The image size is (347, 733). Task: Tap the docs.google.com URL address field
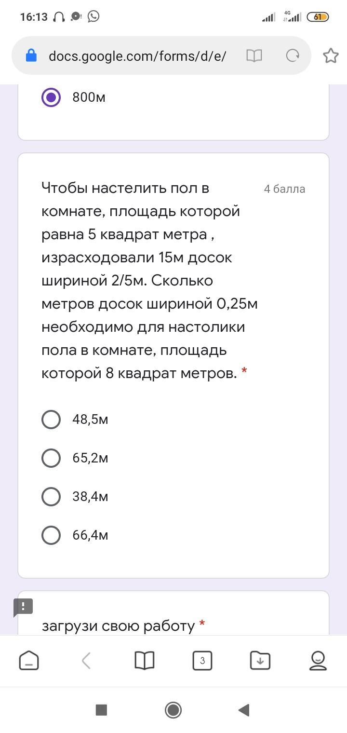tap(137, 56)
